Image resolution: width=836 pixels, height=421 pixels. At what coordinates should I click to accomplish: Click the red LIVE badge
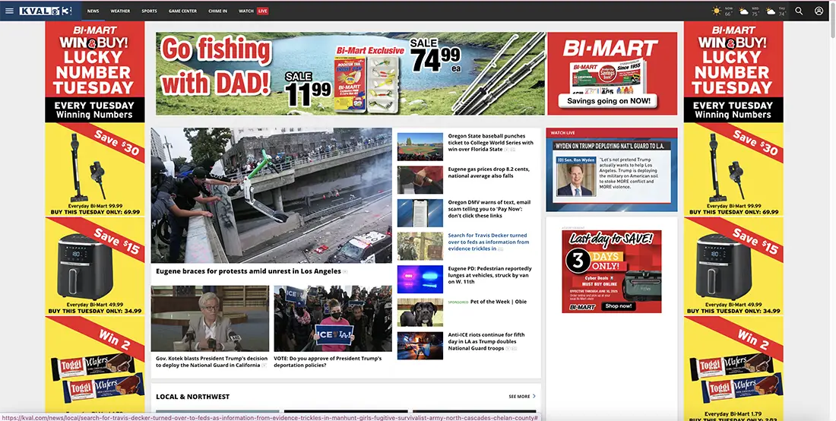262,11
